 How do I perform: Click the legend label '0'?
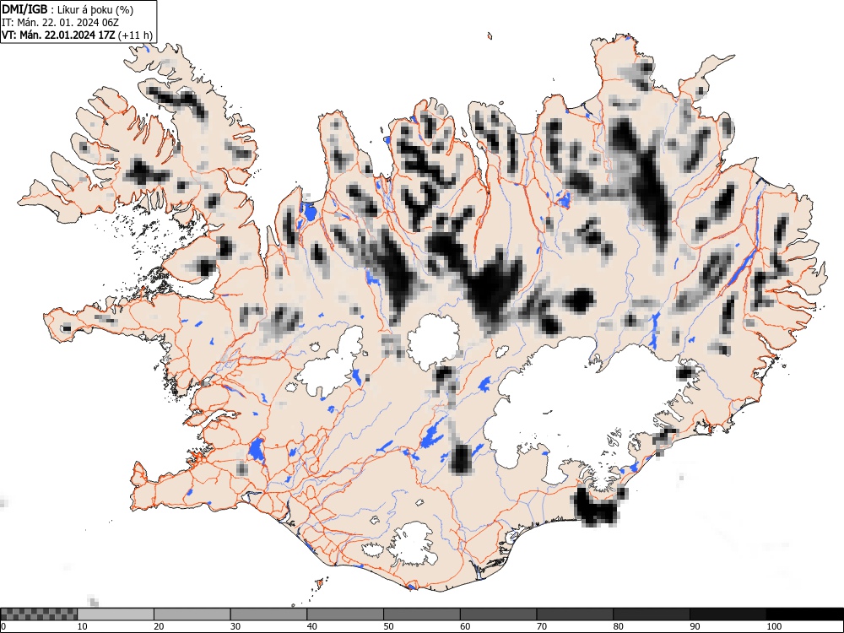tap(3, 626)
